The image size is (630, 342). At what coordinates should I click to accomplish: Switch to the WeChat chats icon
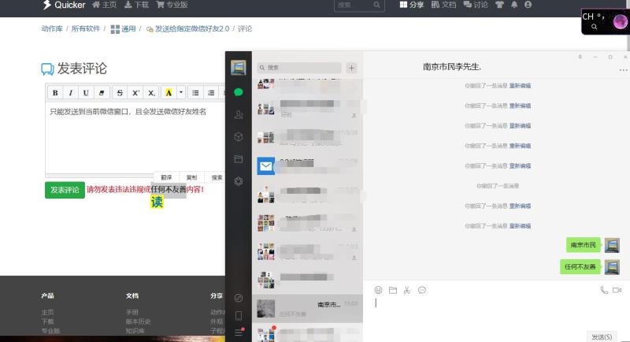[239, 92]
